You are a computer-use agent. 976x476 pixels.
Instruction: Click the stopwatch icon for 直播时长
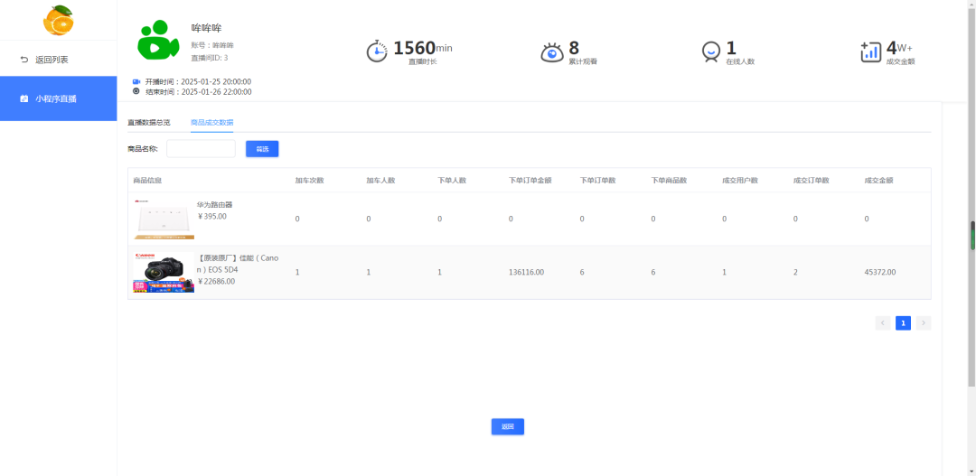pyautogui.click(x=377, y=51)
